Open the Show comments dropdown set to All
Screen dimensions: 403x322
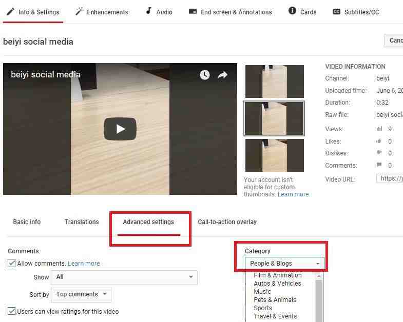[124, 277]
